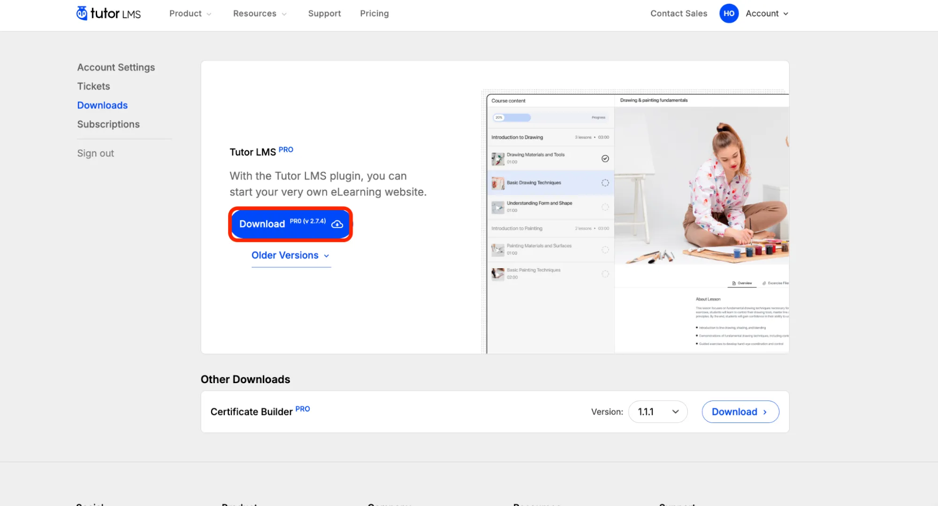This screenshot has height=506, width=938.
Task: Click the Certificate Builder title text
Action: [252, 412]
